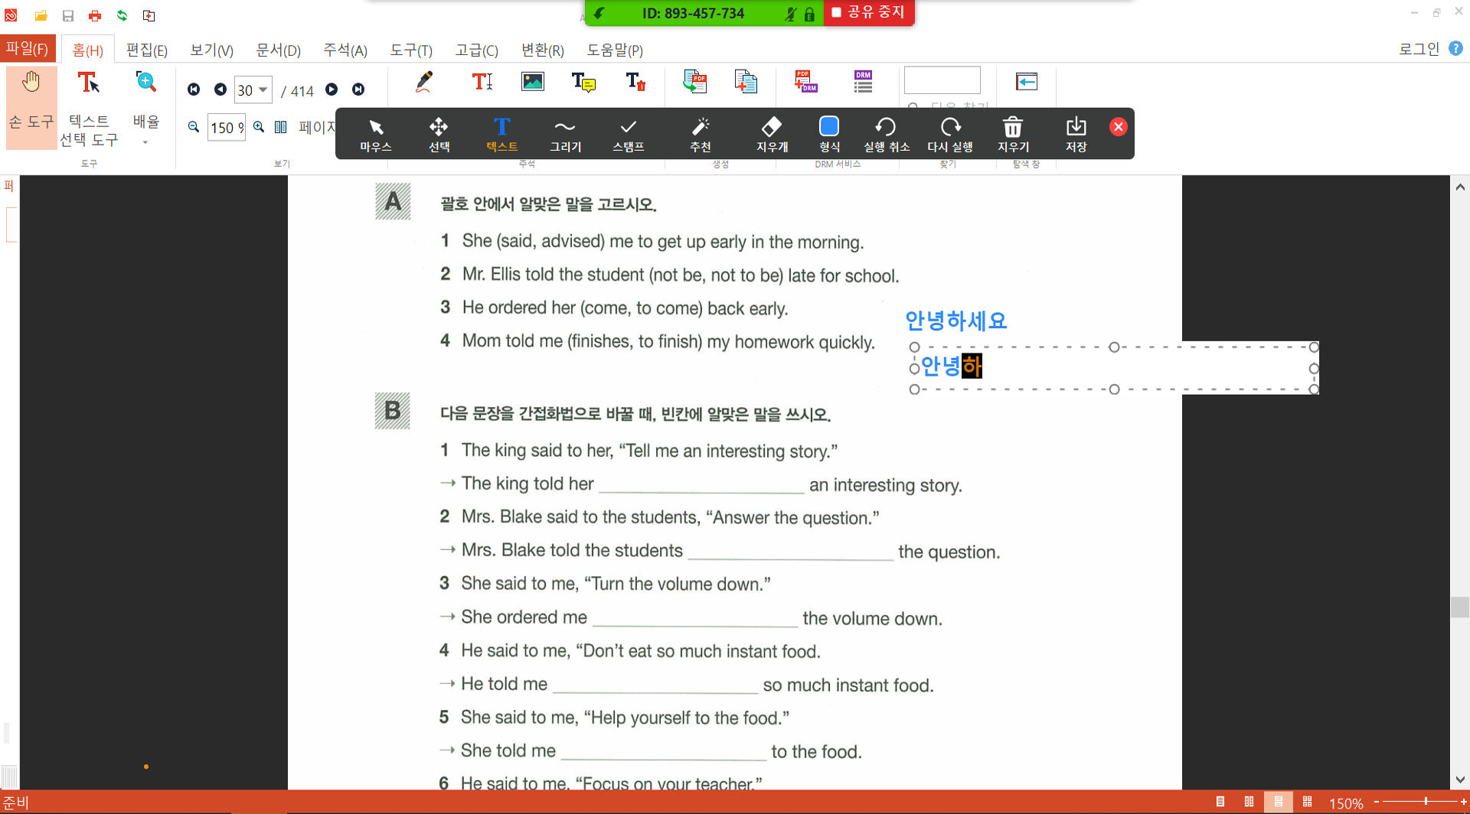
Task: Close the annotation toolbar with red X
Action: [1119, 127]
